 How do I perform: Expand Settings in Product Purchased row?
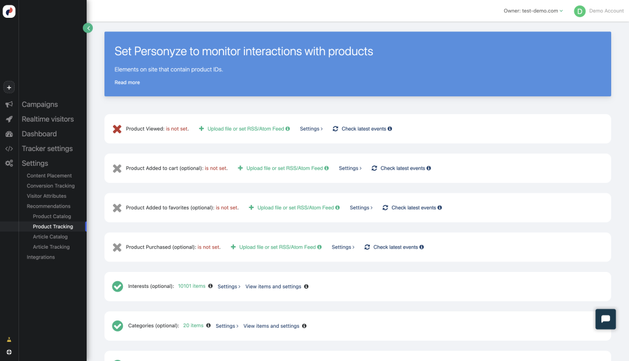(x=343, y=247)
